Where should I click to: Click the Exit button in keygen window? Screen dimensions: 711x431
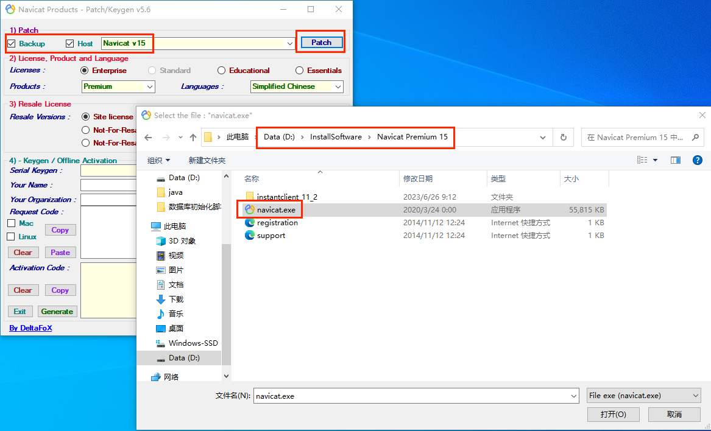(x=20, y=311)
